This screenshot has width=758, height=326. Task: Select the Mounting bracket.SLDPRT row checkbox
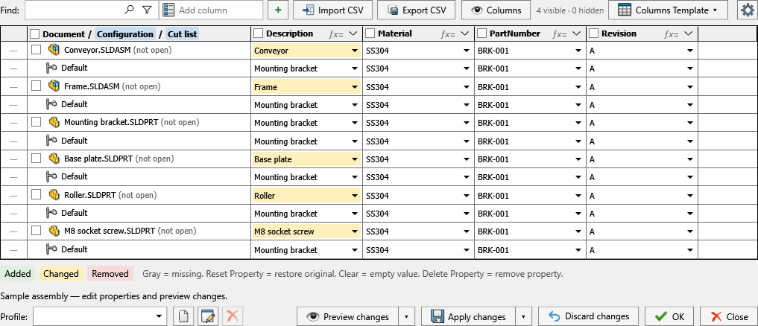coord(37,122)
